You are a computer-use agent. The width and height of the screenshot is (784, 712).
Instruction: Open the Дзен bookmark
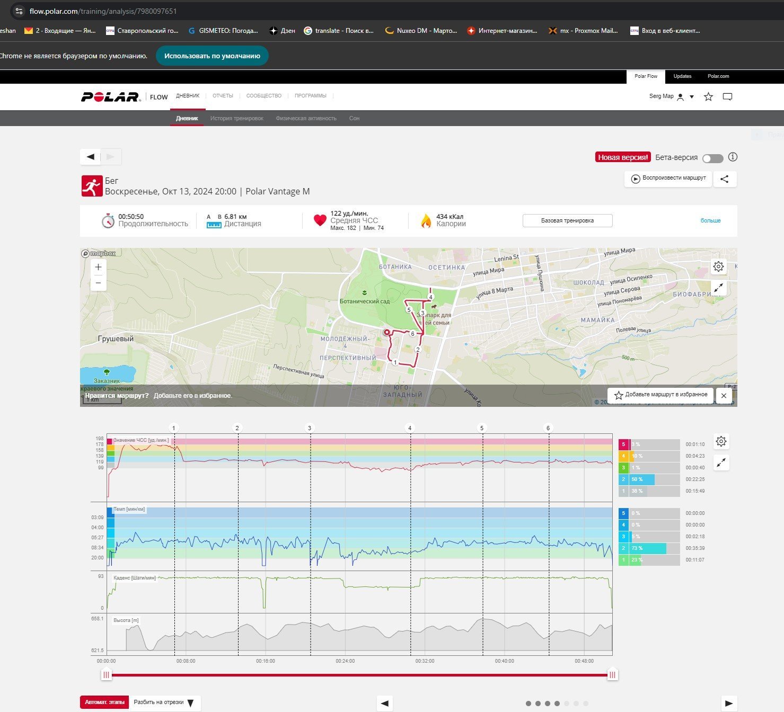pyautogui.click(x=282, y=31)
